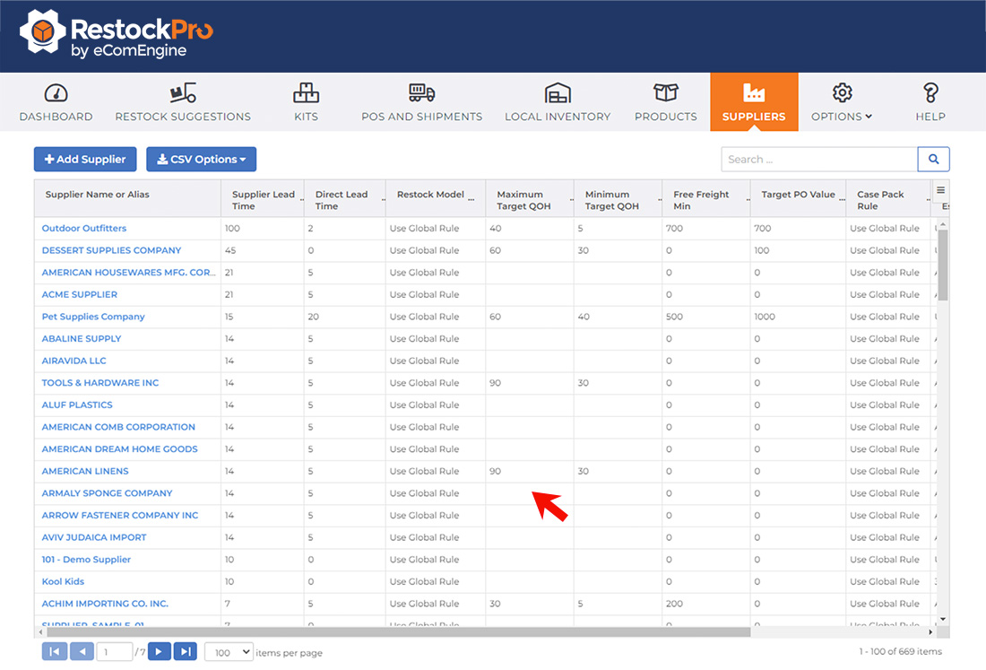986x670 pixels.
Task: Open the items per page dropdown
Action: (229, 652)
